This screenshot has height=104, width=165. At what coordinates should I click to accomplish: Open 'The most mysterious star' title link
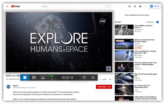click(x=146, y=64)
